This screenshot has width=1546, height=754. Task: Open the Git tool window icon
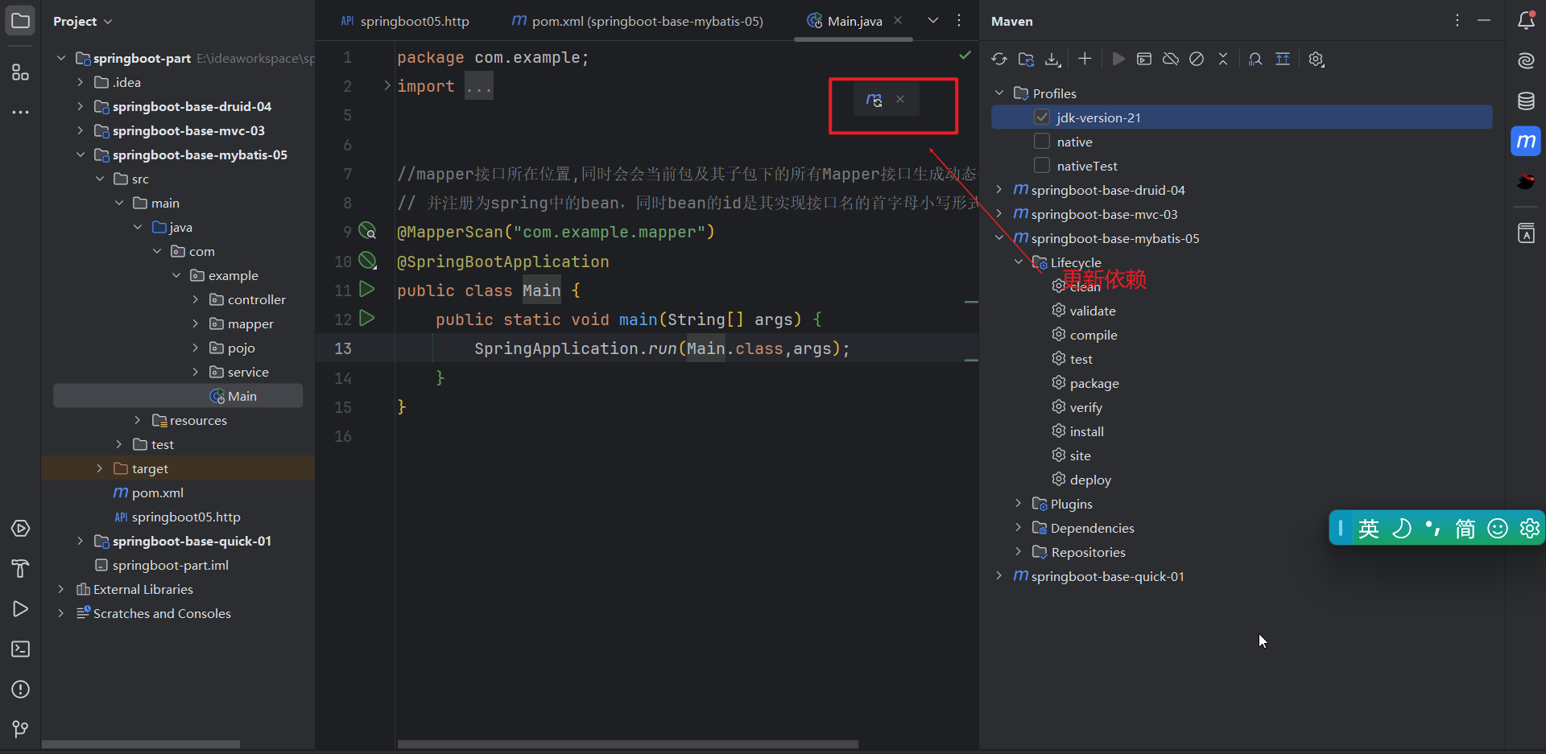(20, 729)
